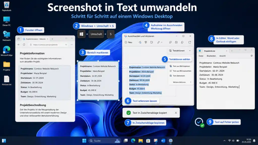Click the save icon in snipping toolbar
This screenshot has height=145, width=258.
pos(176,42)
